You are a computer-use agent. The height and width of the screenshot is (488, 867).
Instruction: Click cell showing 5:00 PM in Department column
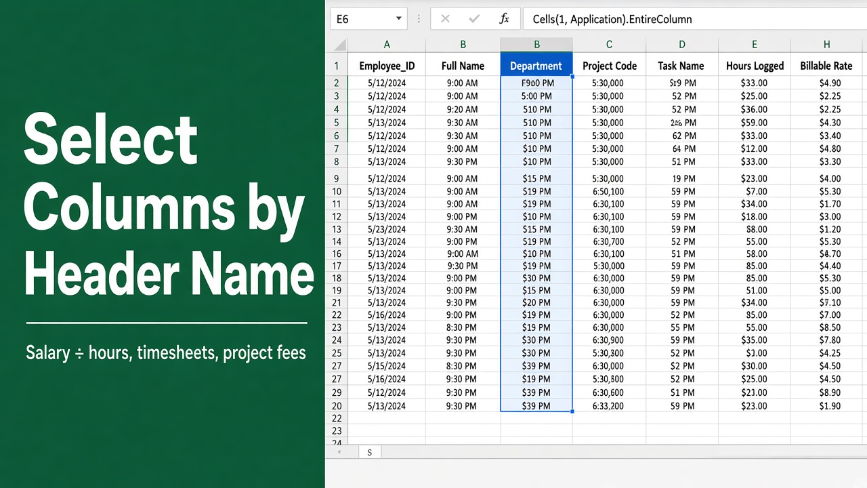[x=536, y=96]
